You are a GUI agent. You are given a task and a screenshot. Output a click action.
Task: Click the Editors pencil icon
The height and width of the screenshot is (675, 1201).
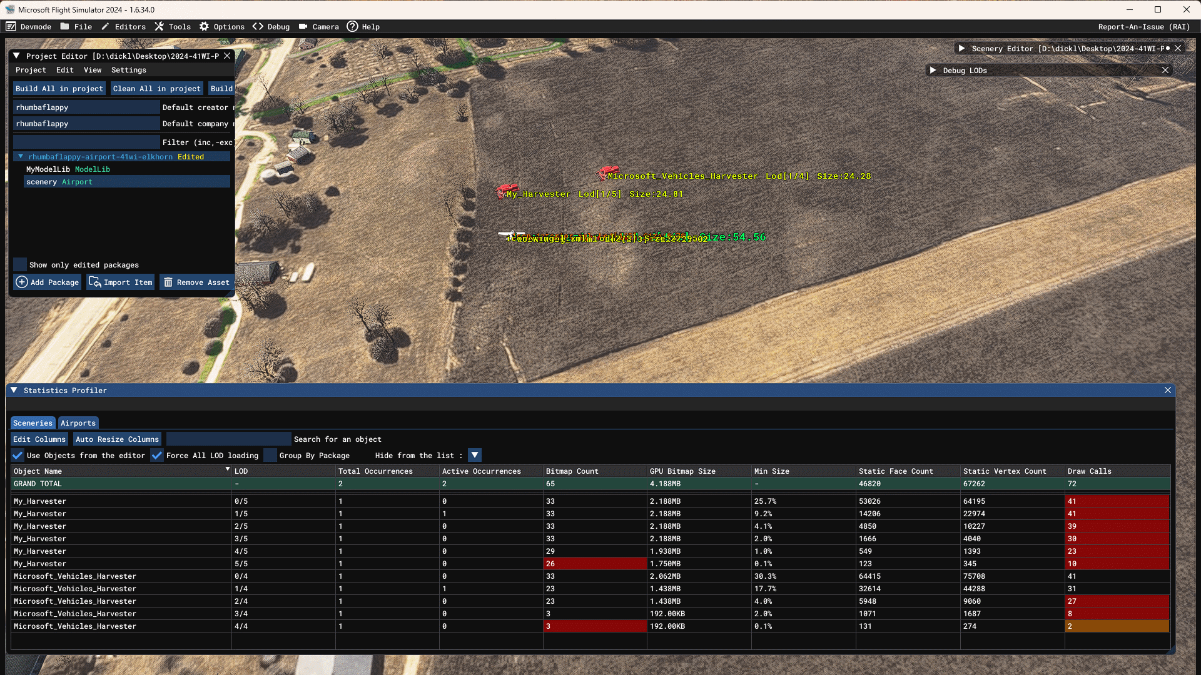[x=105, y=26]
